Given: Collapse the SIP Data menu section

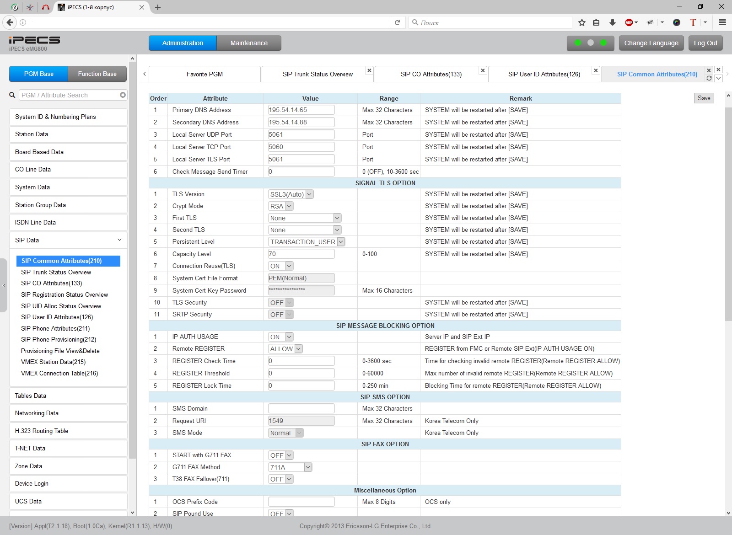Looking at the screenshot, I should click(x=68, y=240).
